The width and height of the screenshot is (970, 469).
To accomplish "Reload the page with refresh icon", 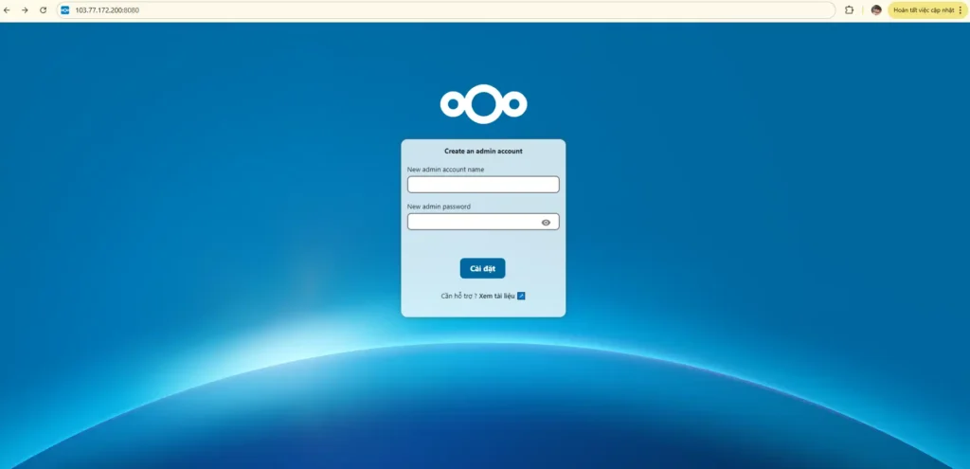I will pyautogui.click(x=44, y=9).
